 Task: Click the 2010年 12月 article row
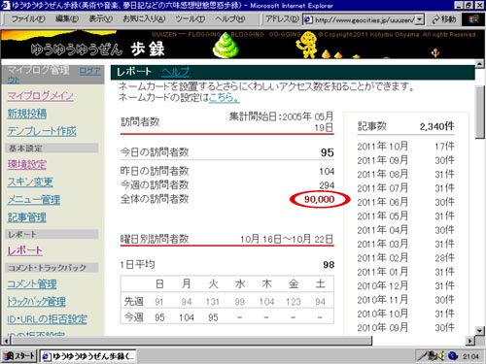coord(405,285)
